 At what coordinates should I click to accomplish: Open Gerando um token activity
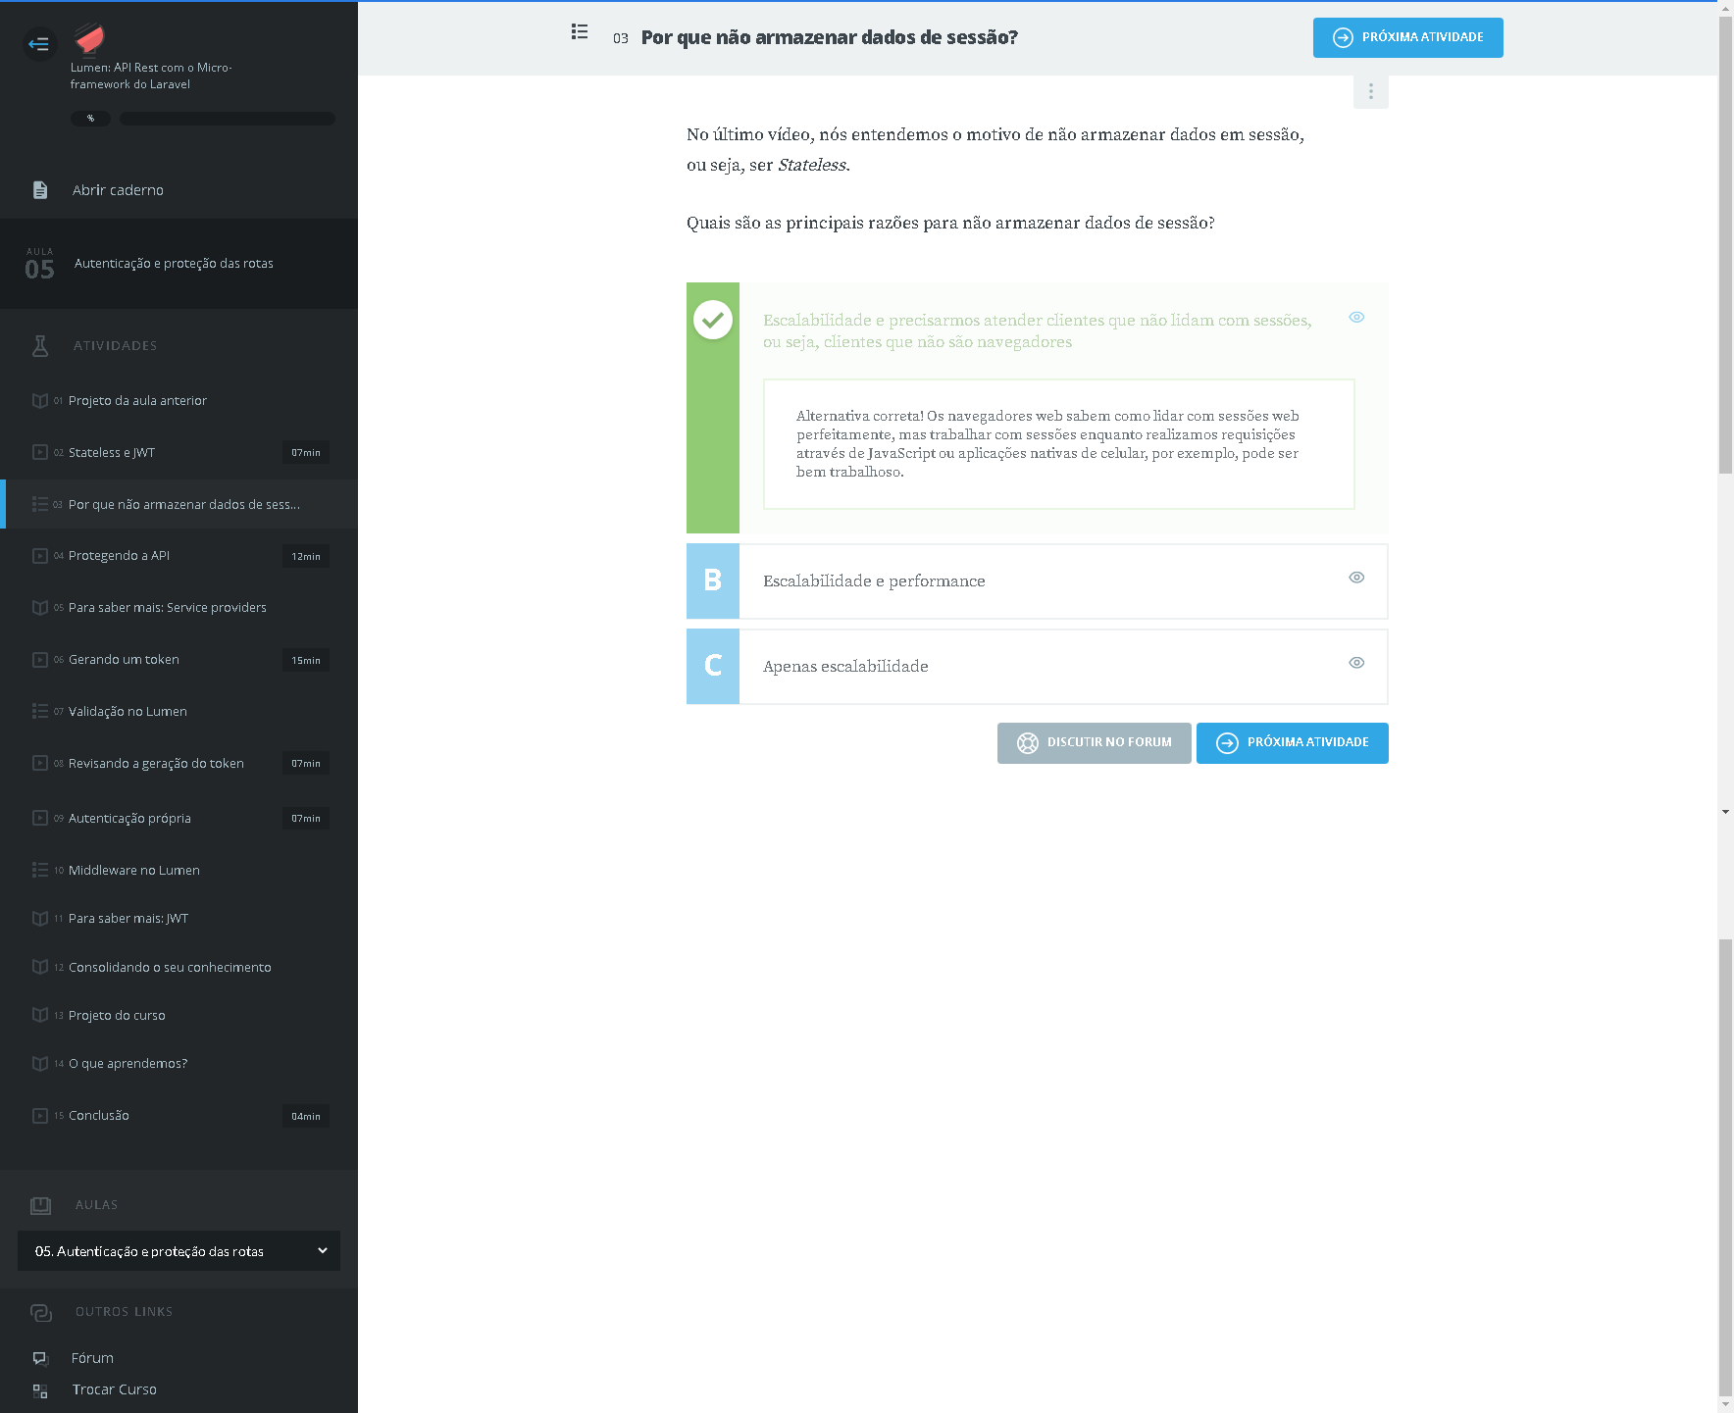pyautogui.click(x=124, y=660)
